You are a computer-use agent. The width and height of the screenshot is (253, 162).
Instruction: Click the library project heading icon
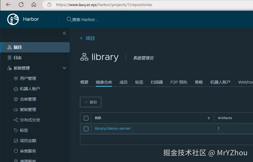click(x=84, y=57)
